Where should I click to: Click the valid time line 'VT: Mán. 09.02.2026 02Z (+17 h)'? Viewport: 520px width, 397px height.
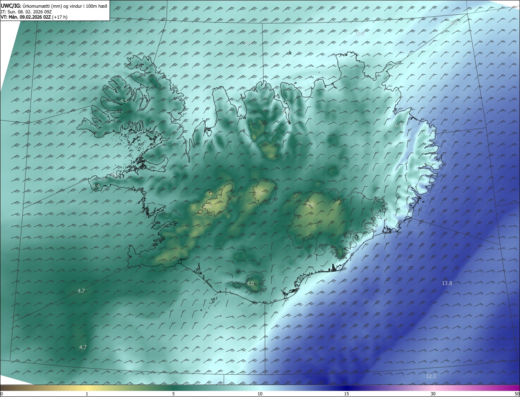pos(34,17)
